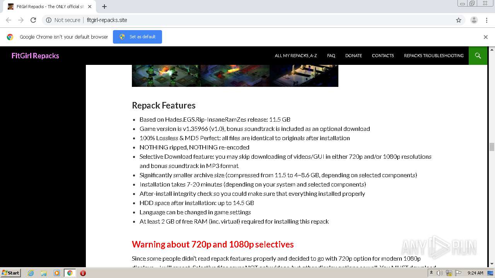Click Significantly smaller archive size line
Image resolution: width=495 pixels, height=278 pixels.
pos(278,175)
